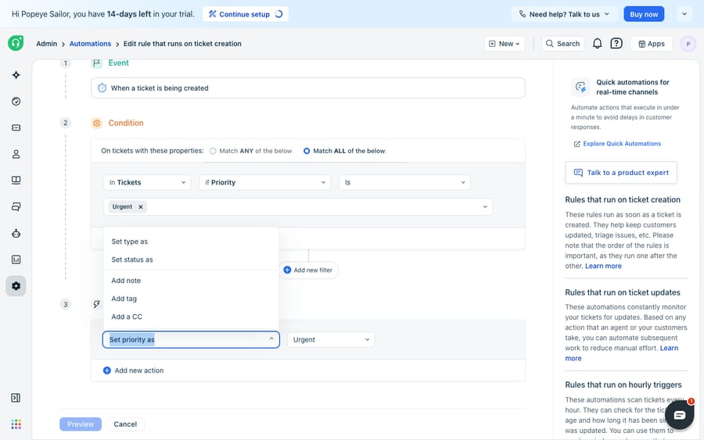Click the When a ticket is being created field
The width and height of the screenshot is (704, 440).
[308, 88]
